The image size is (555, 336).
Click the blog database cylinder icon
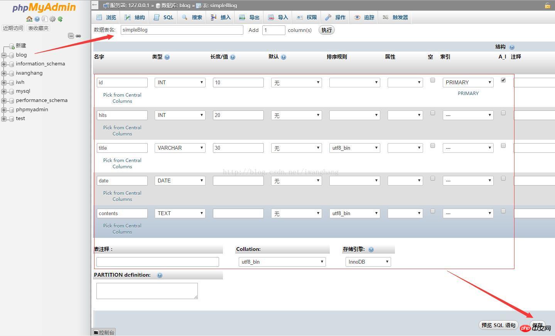pos(12,55)
